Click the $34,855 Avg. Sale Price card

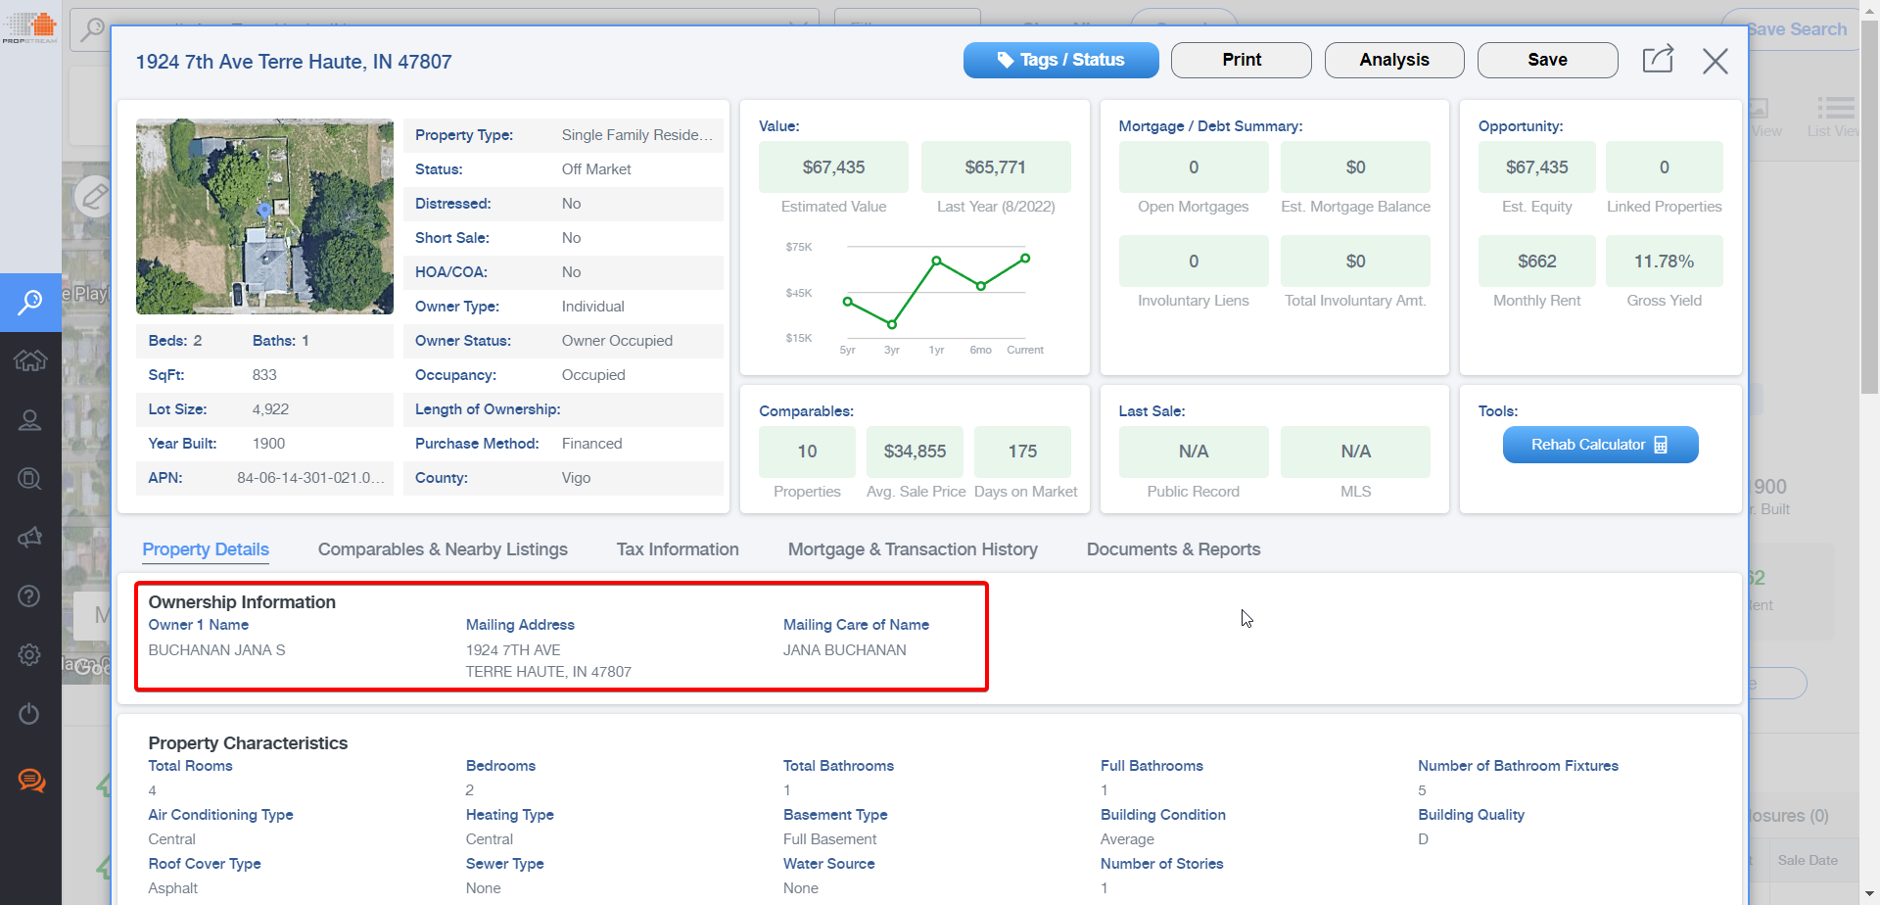pyautogui.click(x=916, y=452)
